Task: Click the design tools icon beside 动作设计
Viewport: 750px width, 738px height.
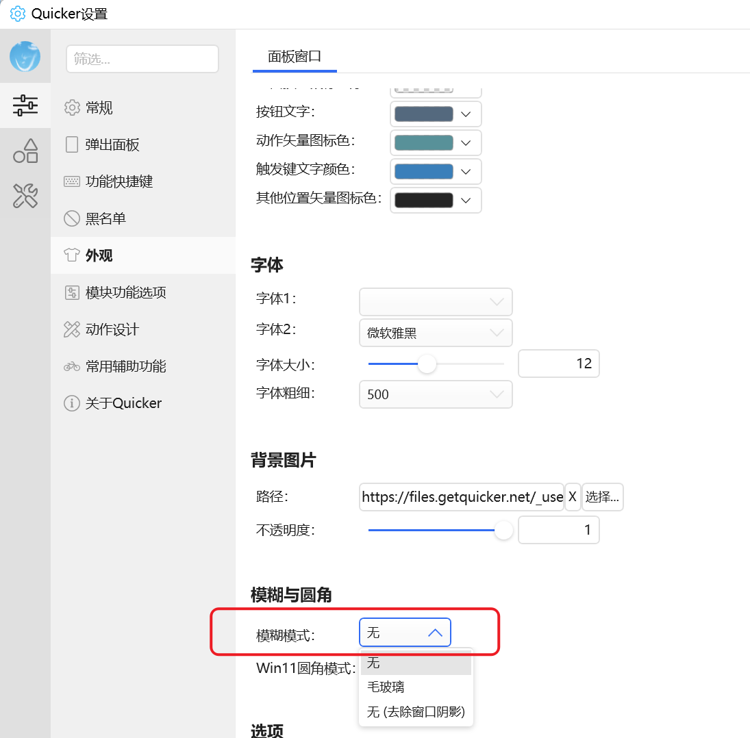Action: pos(72,329)
